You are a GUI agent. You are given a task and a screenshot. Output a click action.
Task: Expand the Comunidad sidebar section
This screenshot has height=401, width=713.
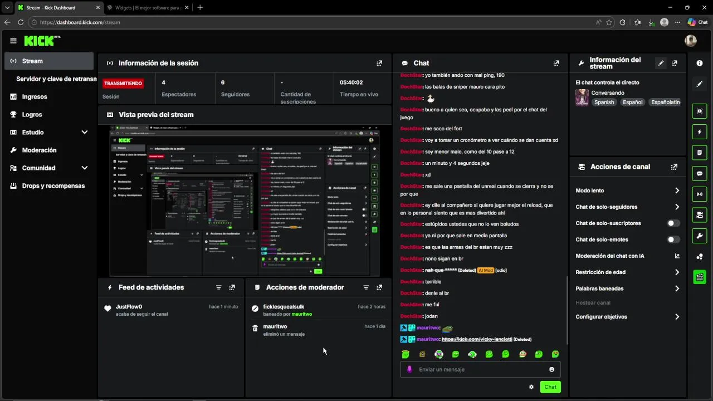click(x=85, y=168)
